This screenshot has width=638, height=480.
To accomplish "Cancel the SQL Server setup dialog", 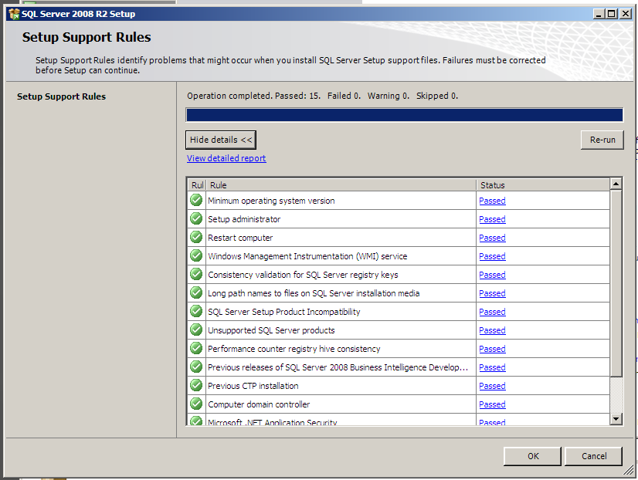I will pyautogui.click(x=594, y=456).
